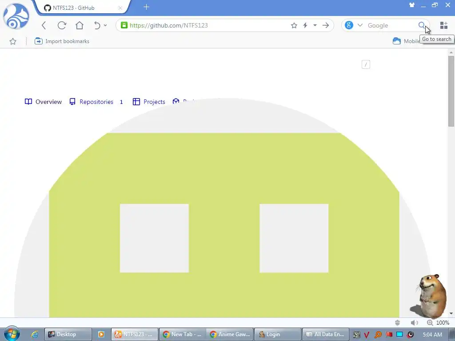Switch to the Login taskbar window

[x=277, y=334]
